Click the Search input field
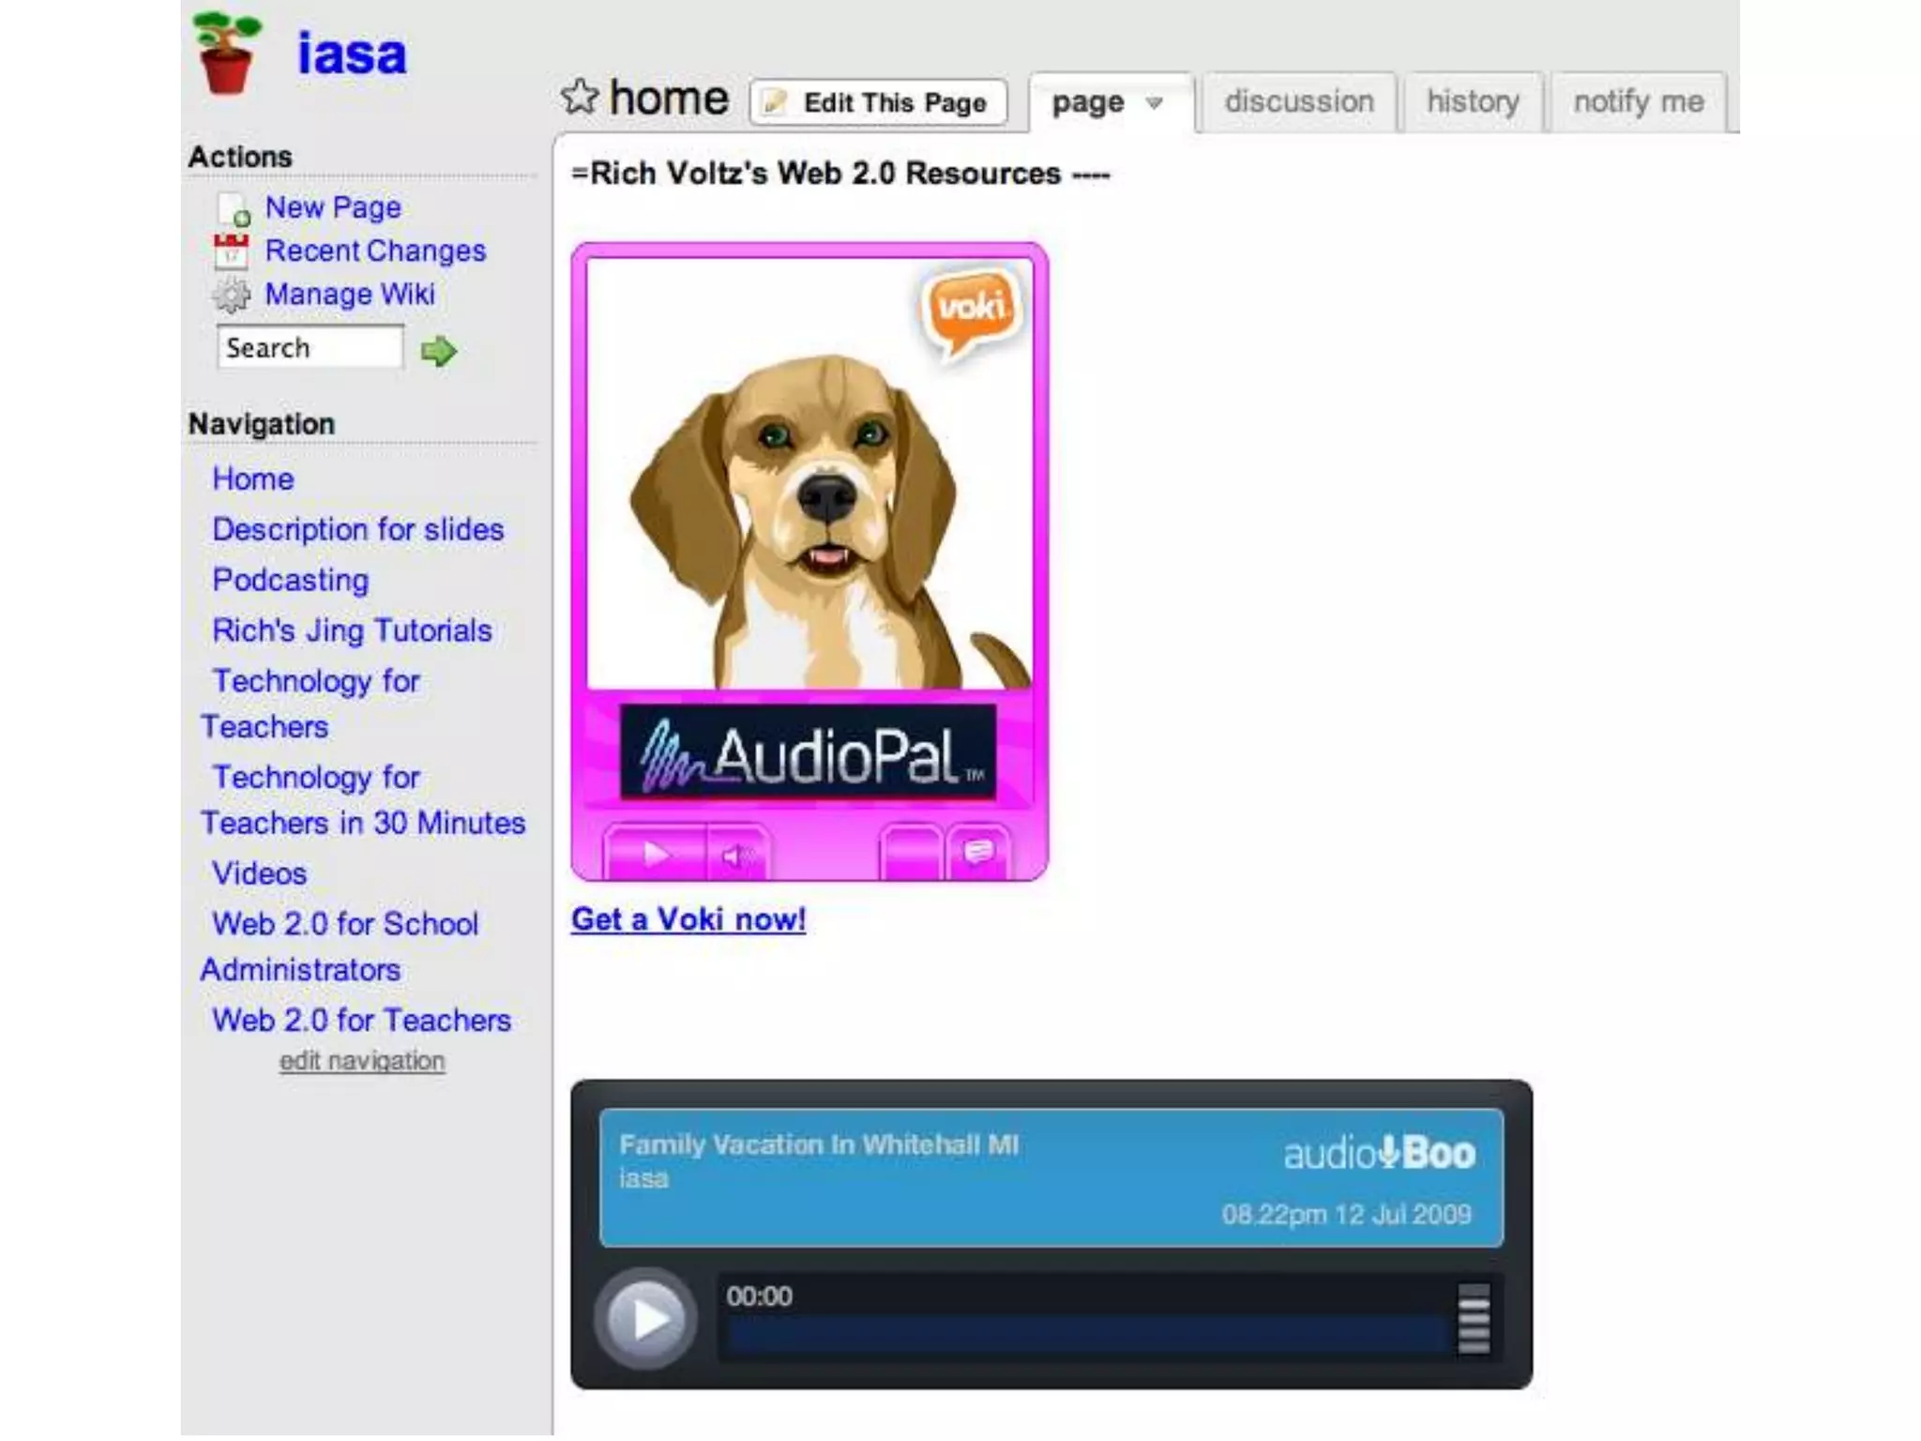 click(310, 347)
